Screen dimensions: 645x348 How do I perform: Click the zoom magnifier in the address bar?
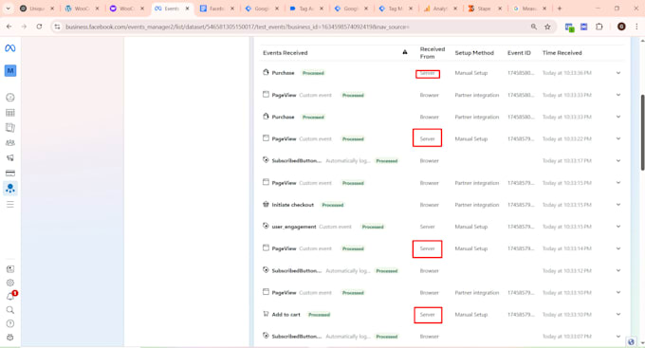click(533, 27)
